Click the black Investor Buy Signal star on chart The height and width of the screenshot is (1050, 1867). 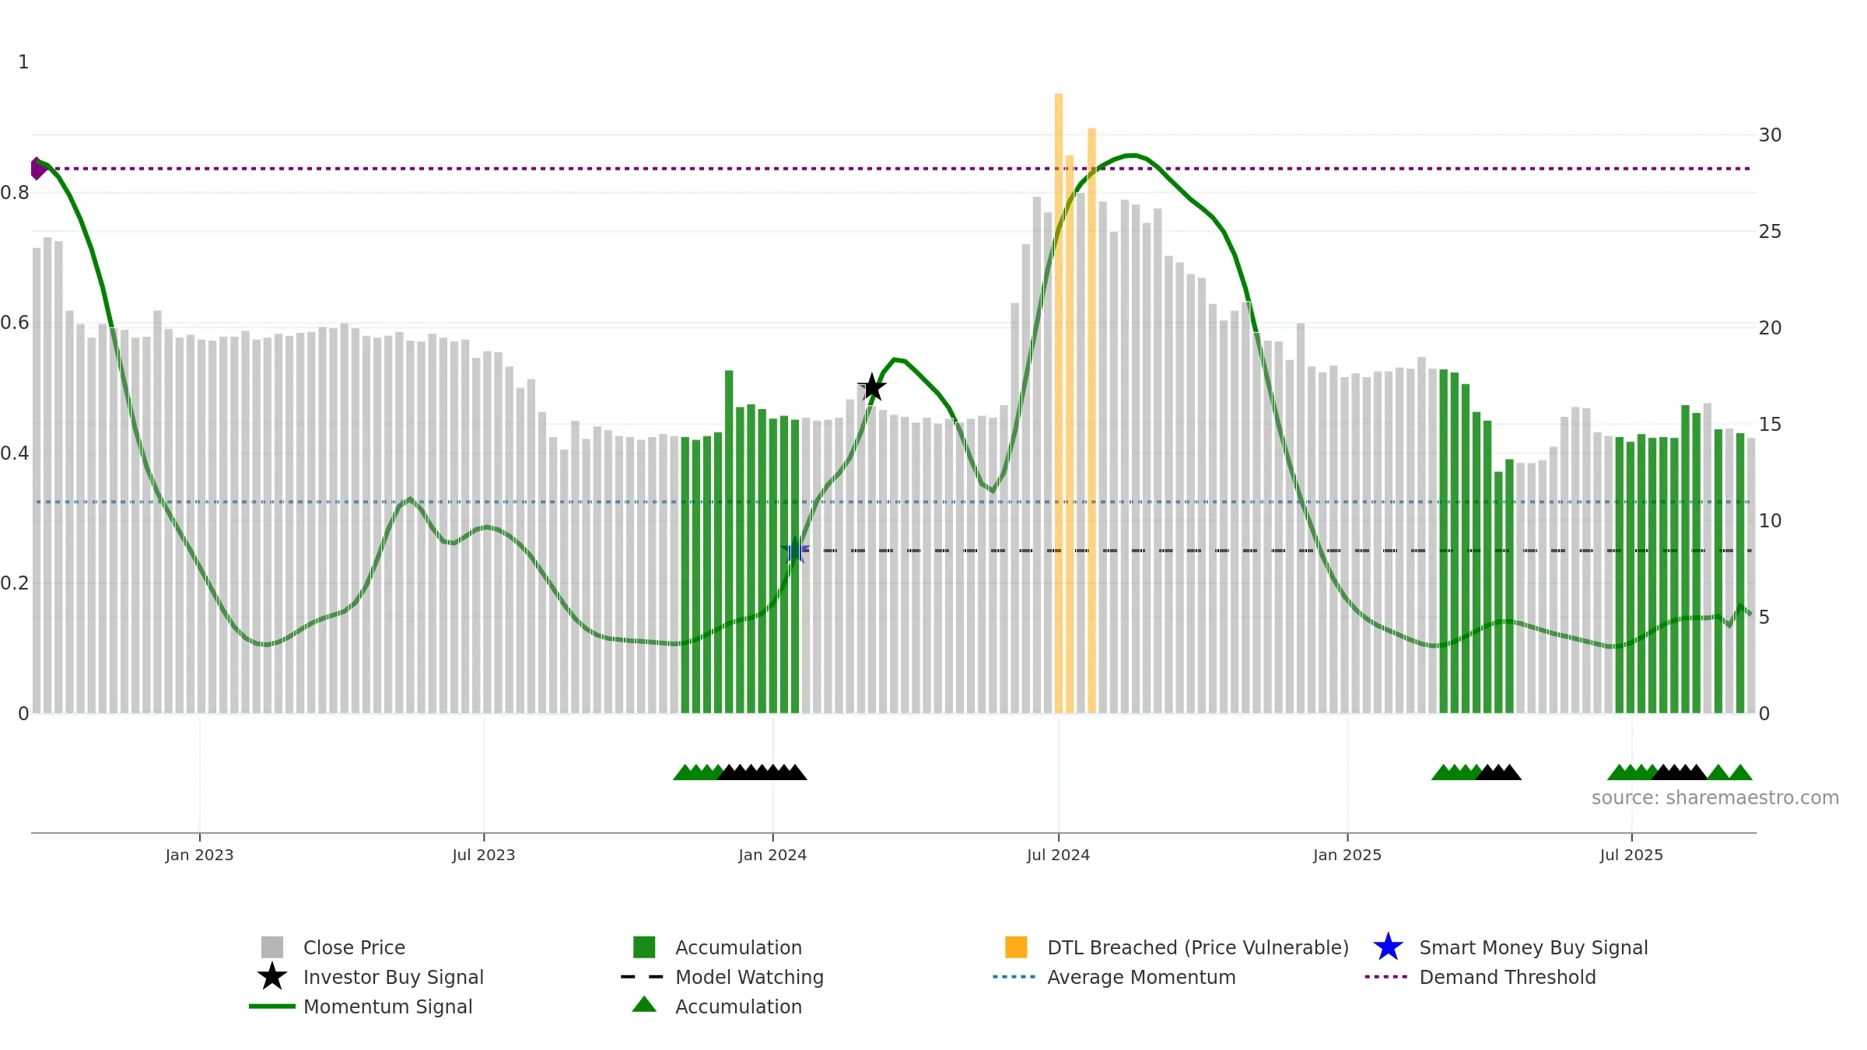[x=872, y=387]
